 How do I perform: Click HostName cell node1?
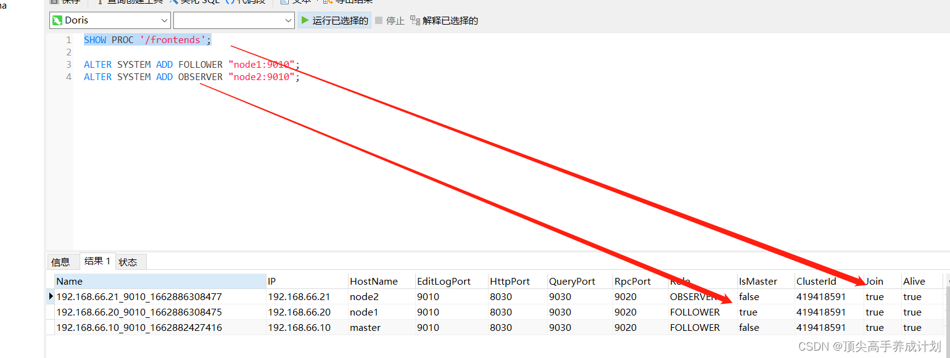382,312
